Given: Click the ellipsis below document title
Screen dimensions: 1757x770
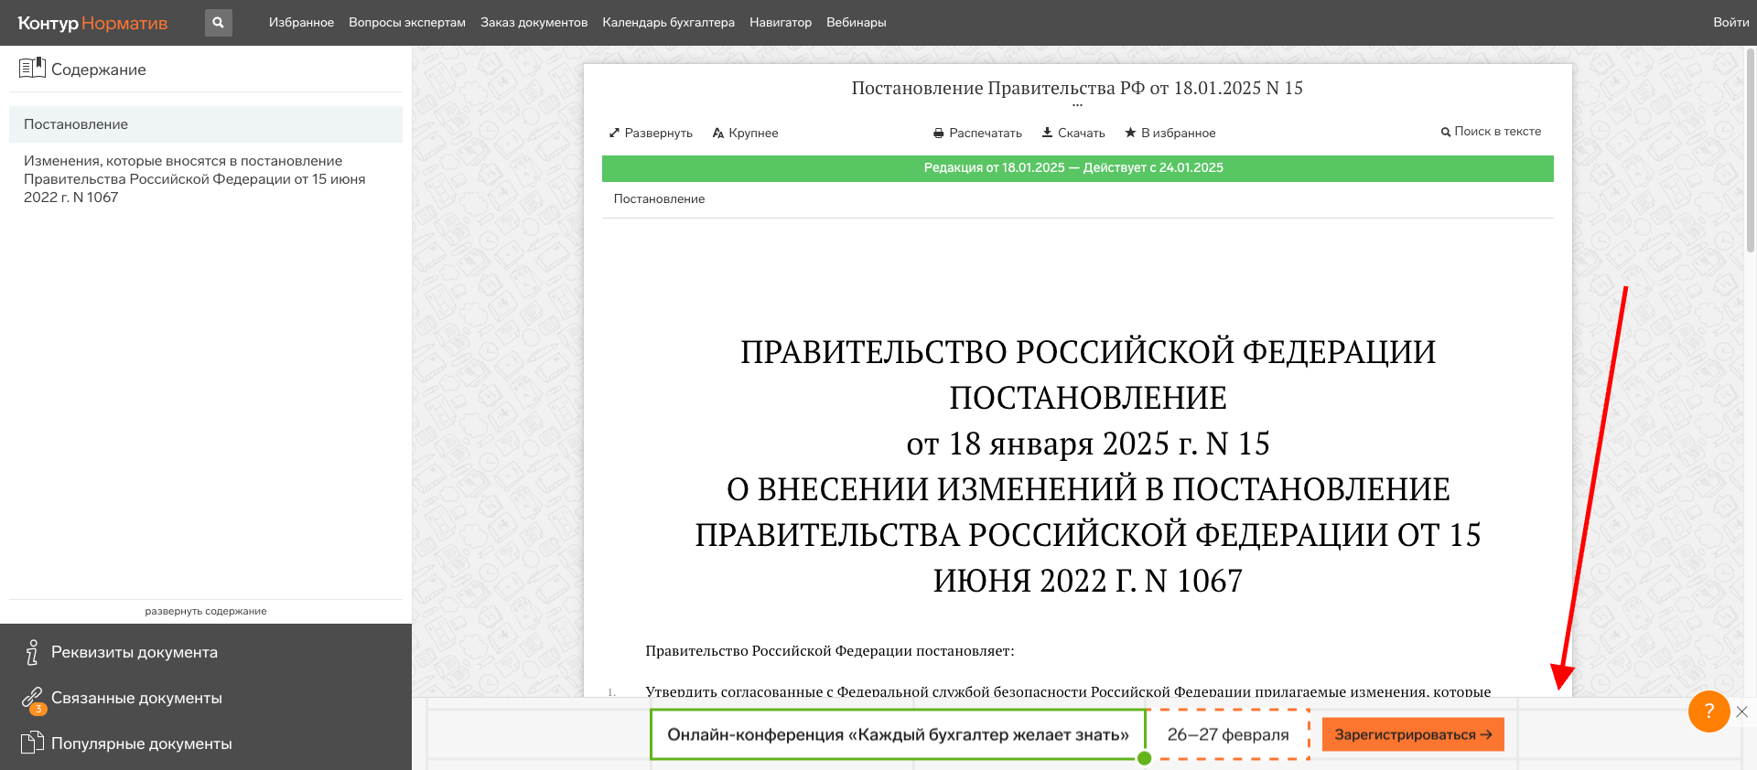Looking at the screenshot, I should (1077, 106).
